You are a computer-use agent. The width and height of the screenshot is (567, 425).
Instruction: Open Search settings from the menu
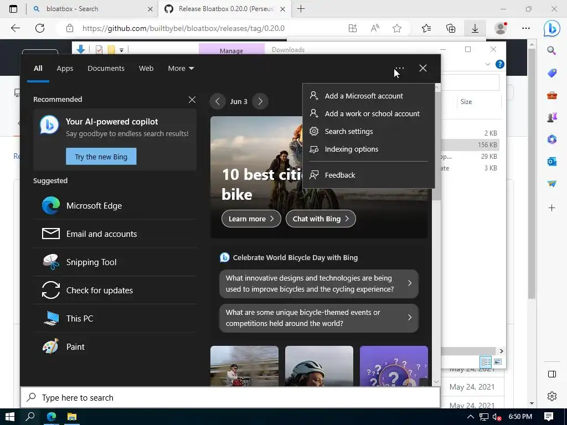368,131
